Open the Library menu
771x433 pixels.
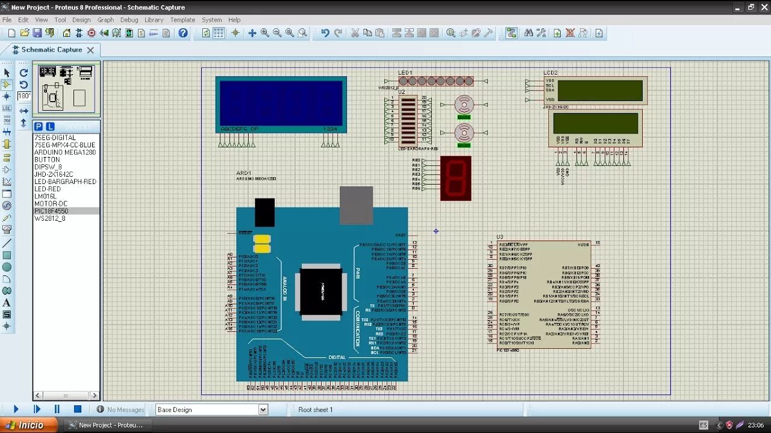click(154, 20)
